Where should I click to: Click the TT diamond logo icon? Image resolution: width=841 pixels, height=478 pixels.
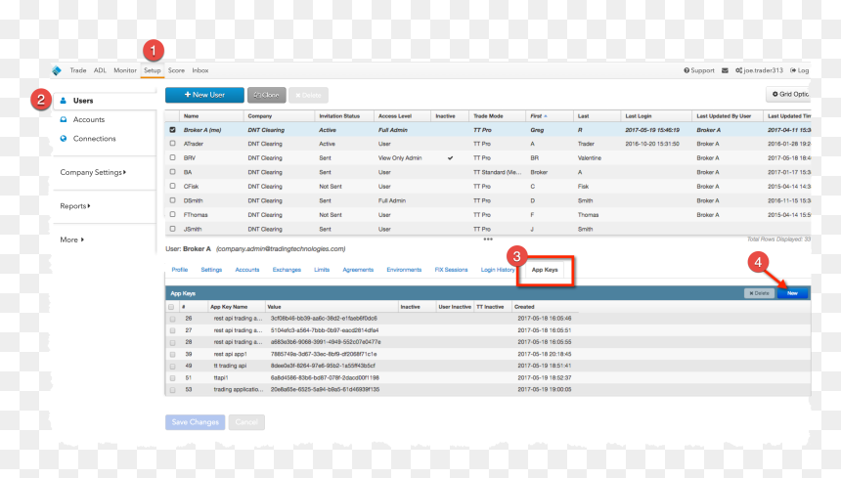click(x=57, y=70)
